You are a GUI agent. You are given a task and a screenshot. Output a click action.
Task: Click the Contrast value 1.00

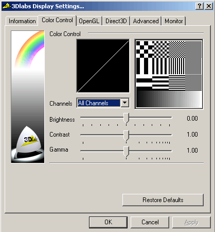pos(192,135)
